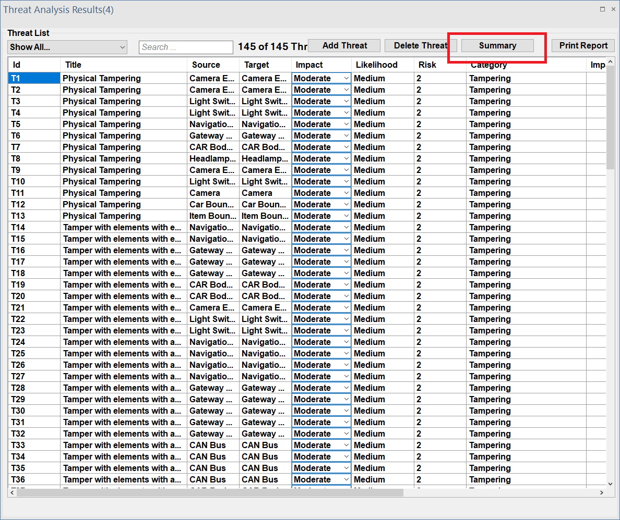Screen dimensions: 620x520
Task: Click the horizontal scrollbar right arrow
Action: [601, 493]
